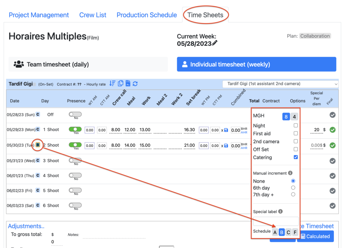Viewport: 343px width, 248px height.
Task: Click the refresh icon in timesheet header
Action: click(135, 84)
